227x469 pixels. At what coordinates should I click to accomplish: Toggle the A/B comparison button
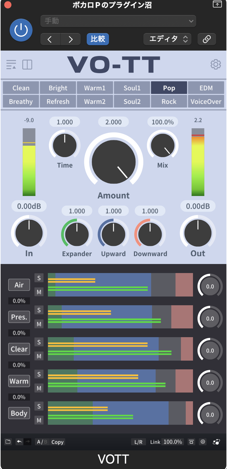point(42,442)
